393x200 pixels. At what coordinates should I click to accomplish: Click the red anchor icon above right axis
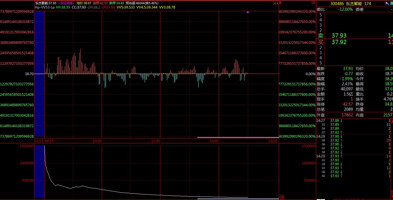(280, 3)
